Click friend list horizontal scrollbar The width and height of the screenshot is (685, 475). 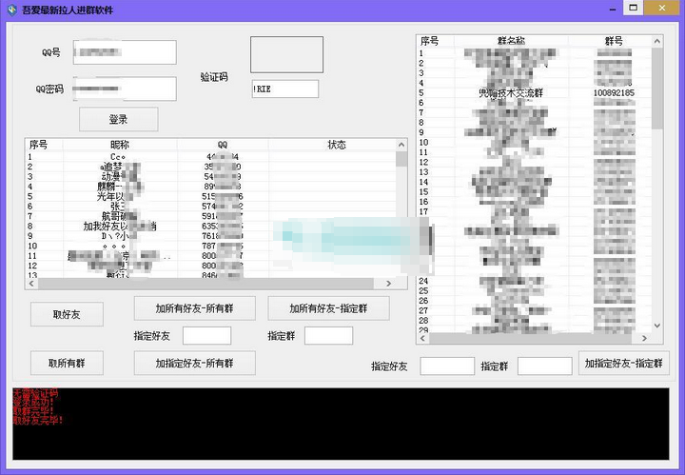[205, 283]
